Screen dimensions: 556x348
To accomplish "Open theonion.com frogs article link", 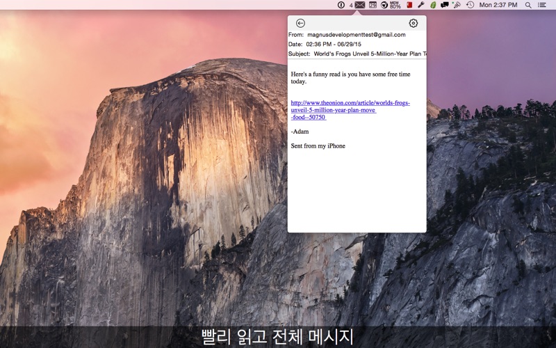I will point(350,110).
